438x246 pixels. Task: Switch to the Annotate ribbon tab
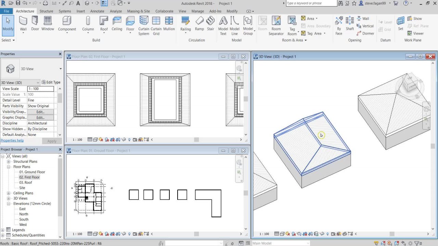97,11
